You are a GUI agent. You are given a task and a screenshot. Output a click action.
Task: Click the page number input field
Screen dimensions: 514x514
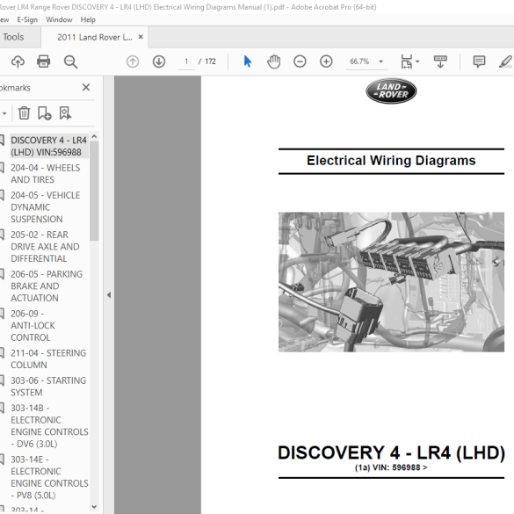186,62
